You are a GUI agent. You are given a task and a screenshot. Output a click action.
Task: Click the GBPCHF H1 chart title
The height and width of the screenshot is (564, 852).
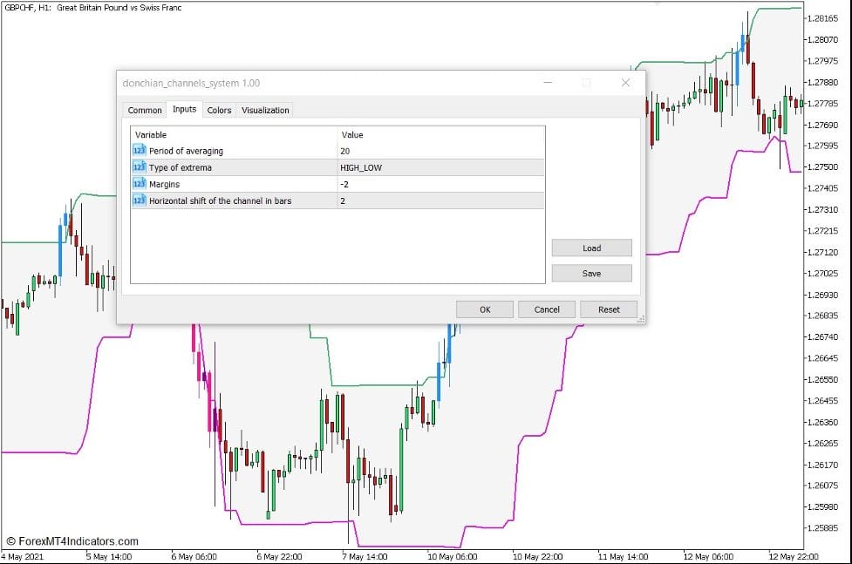point(92,7)
